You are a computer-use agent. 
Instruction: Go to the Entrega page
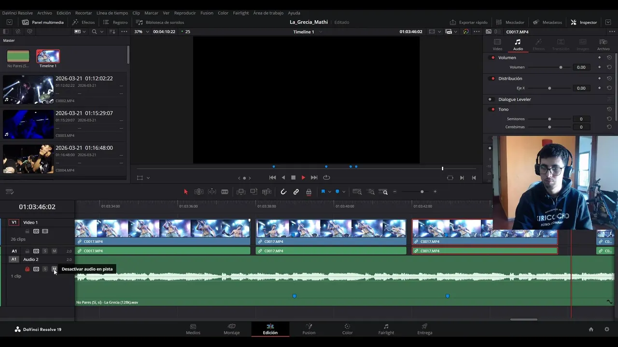[425, 329]
